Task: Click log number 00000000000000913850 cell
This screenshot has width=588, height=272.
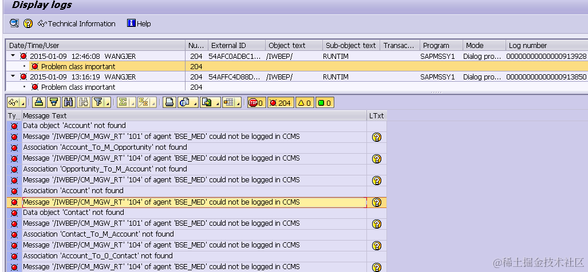Action: click(546, 77)
